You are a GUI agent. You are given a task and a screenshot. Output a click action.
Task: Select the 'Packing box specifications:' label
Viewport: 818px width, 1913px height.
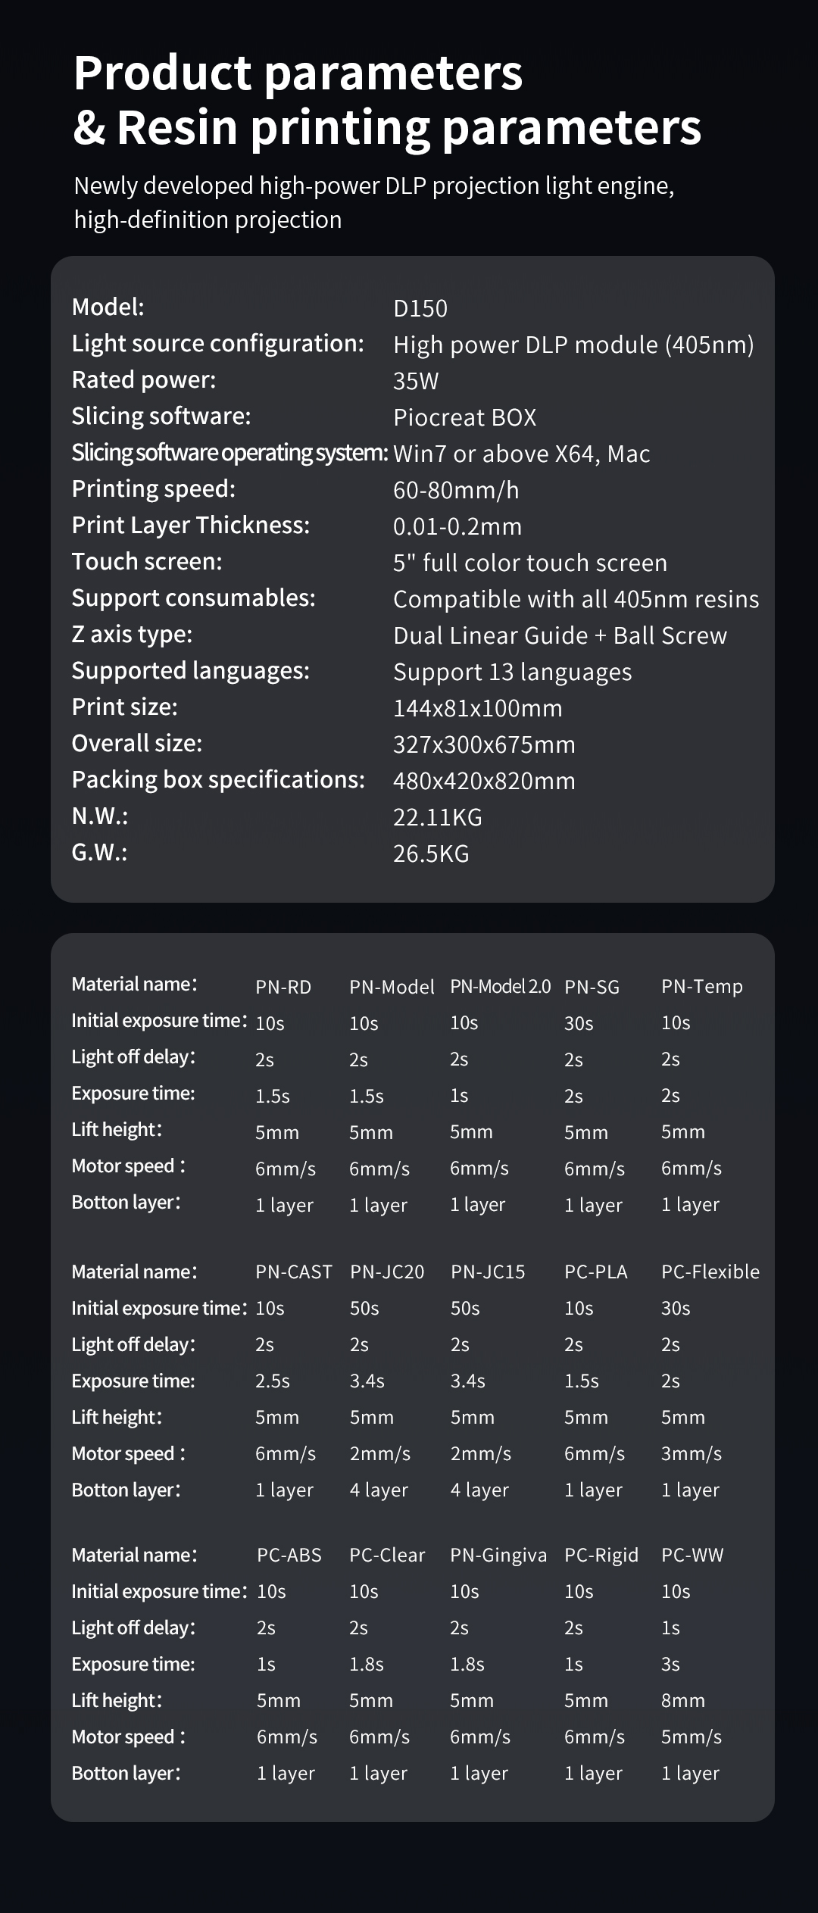point(218,779)
